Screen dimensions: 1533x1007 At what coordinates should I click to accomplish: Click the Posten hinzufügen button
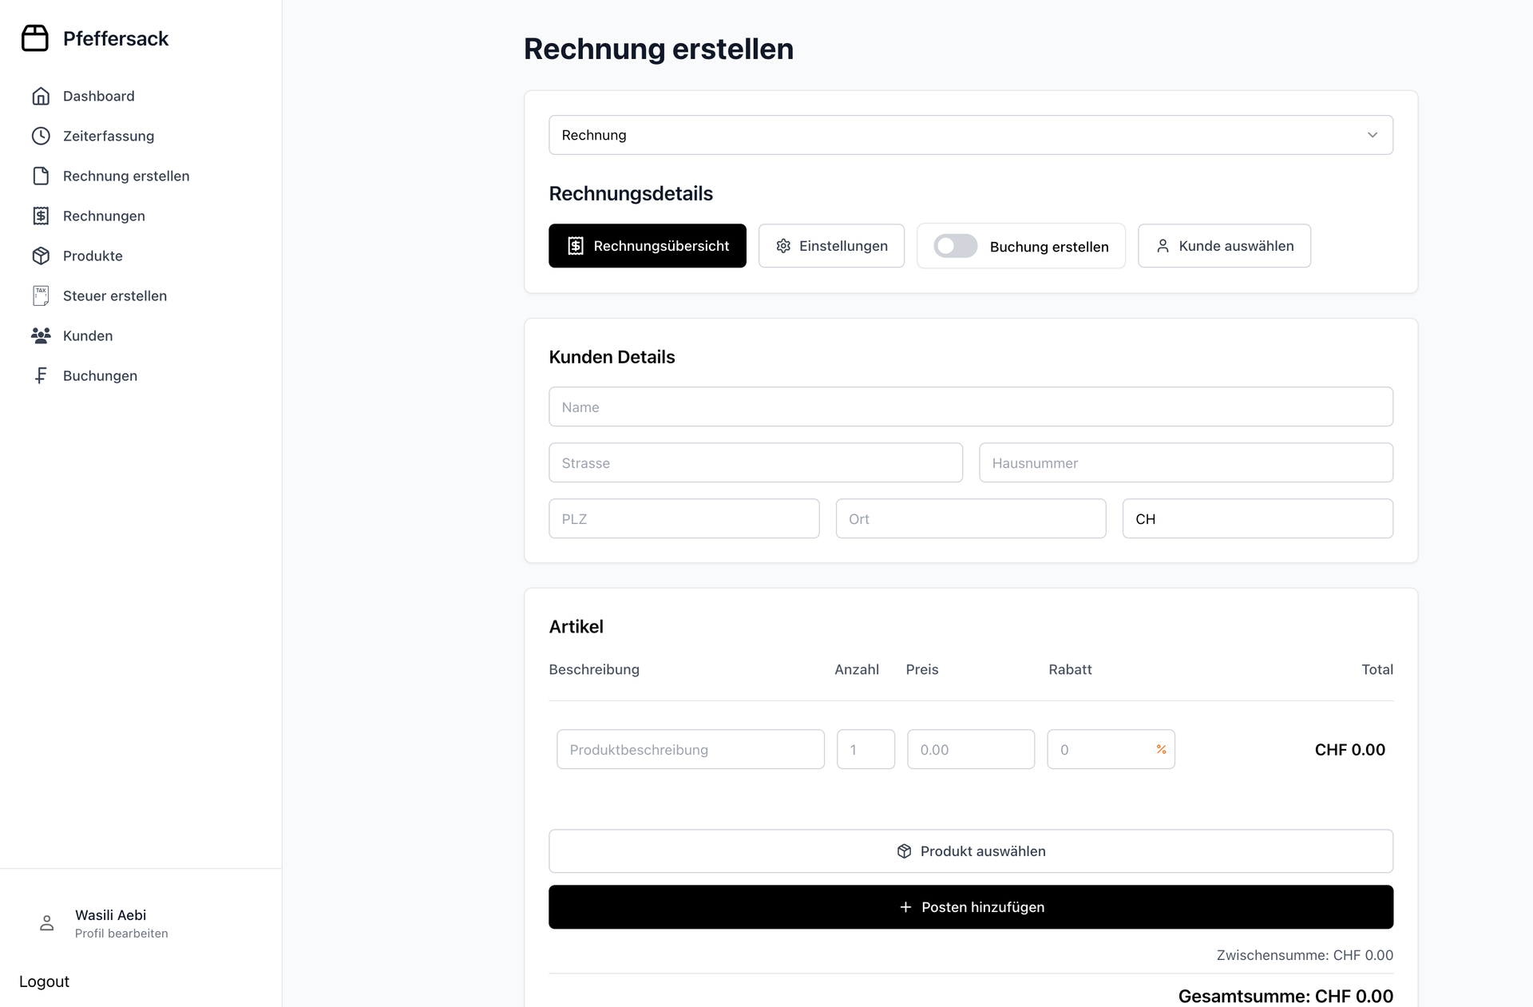(x=970, y=906)
